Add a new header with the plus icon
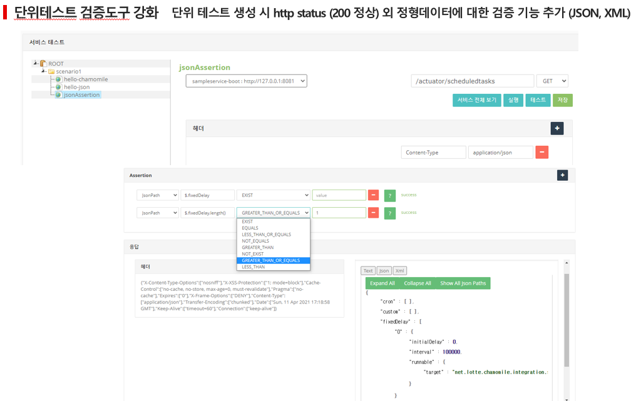 click(557, 128)
